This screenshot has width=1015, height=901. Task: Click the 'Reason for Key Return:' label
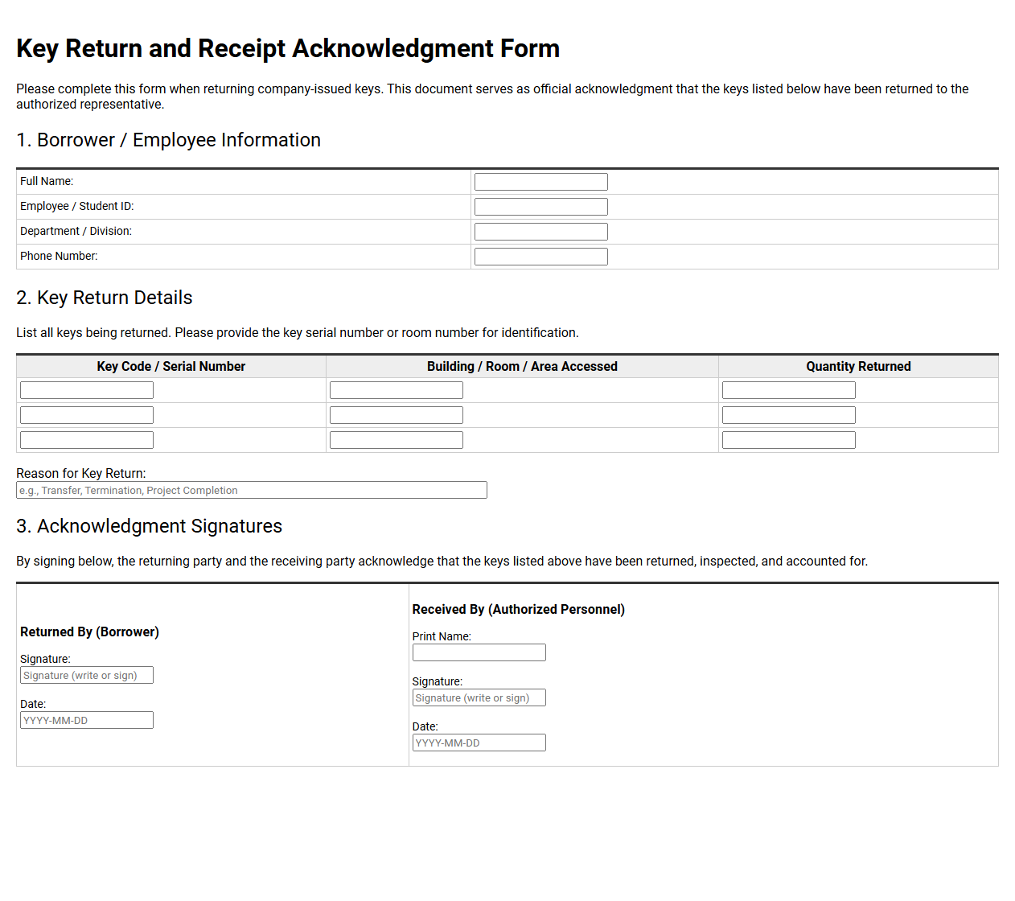pos(81,473)
